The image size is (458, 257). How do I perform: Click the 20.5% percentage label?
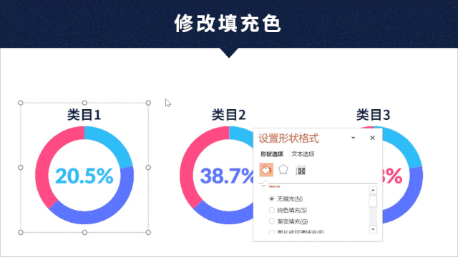pos(84,176)
